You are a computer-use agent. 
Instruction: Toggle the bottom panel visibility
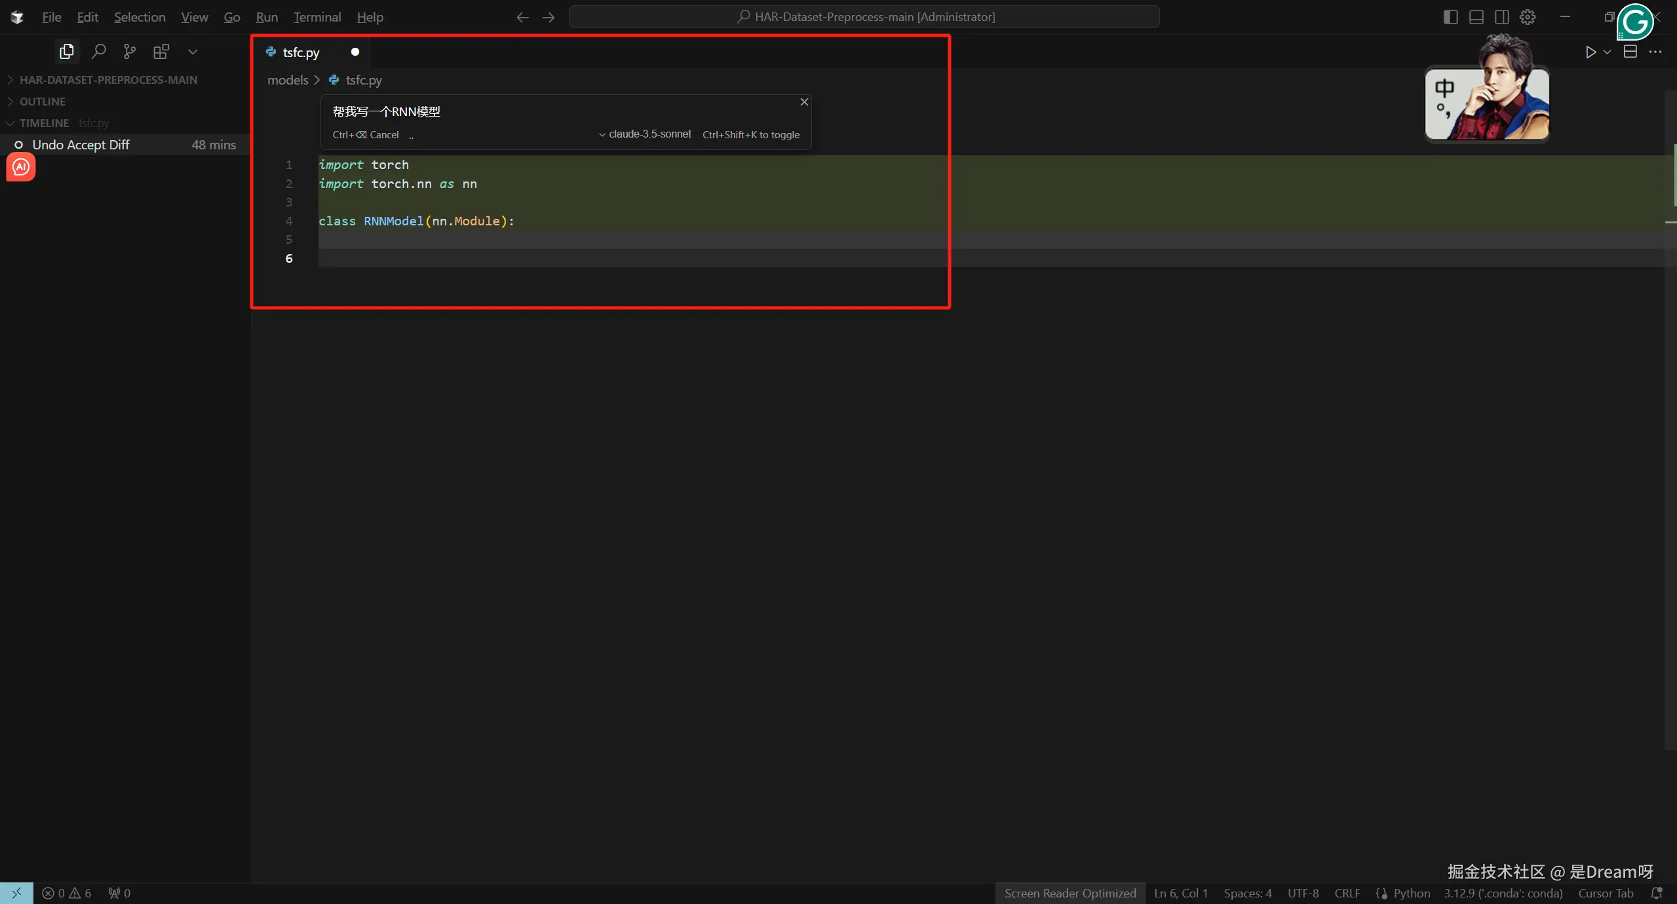pyautogui.click(x=1476, y=17)
